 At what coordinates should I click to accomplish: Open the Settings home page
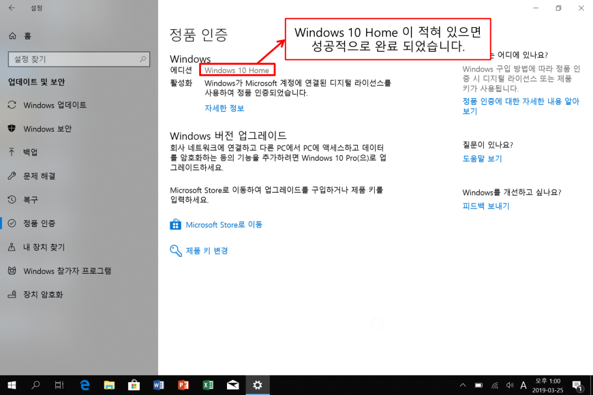20,36
